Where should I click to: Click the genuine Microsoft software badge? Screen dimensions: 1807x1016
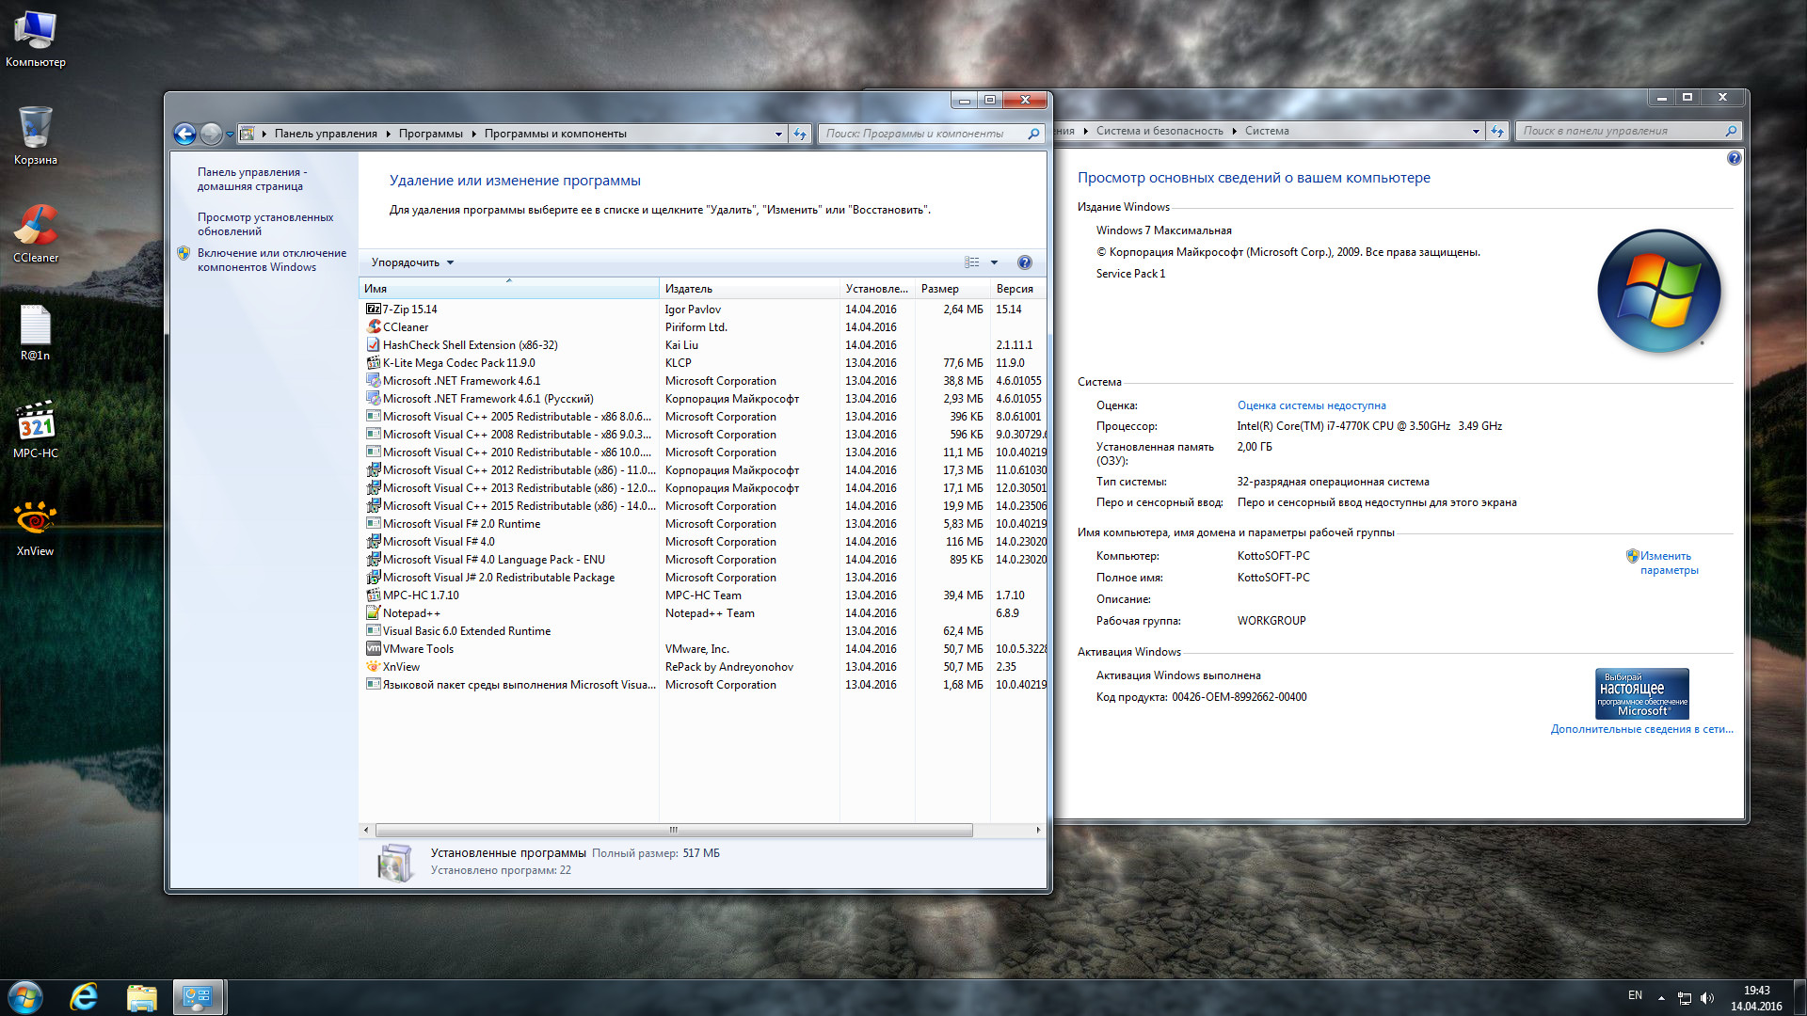coord(1642,693)
